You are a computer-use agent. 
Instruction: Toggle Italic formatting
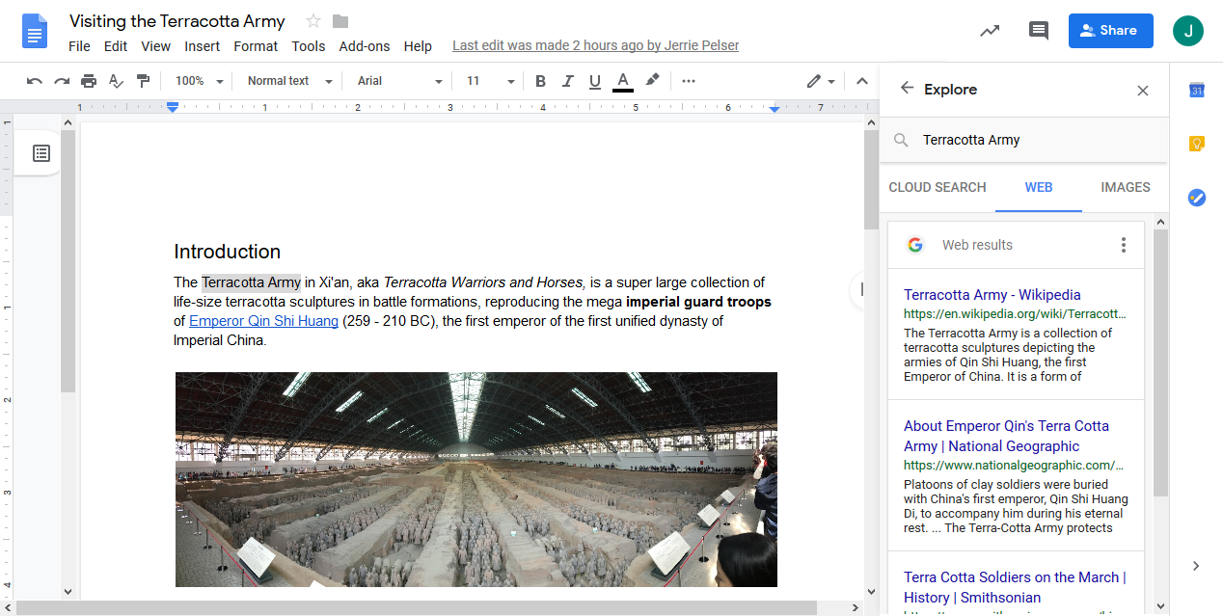pos(567,81)
